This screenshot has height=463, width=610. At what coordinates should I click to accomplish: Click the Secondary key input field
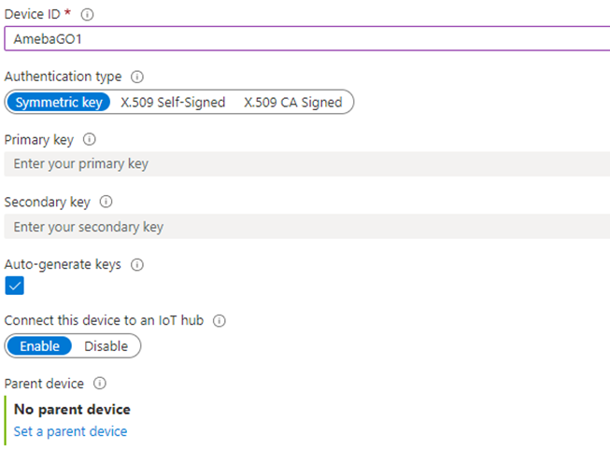pyautogui.click(x=307, y=227)
